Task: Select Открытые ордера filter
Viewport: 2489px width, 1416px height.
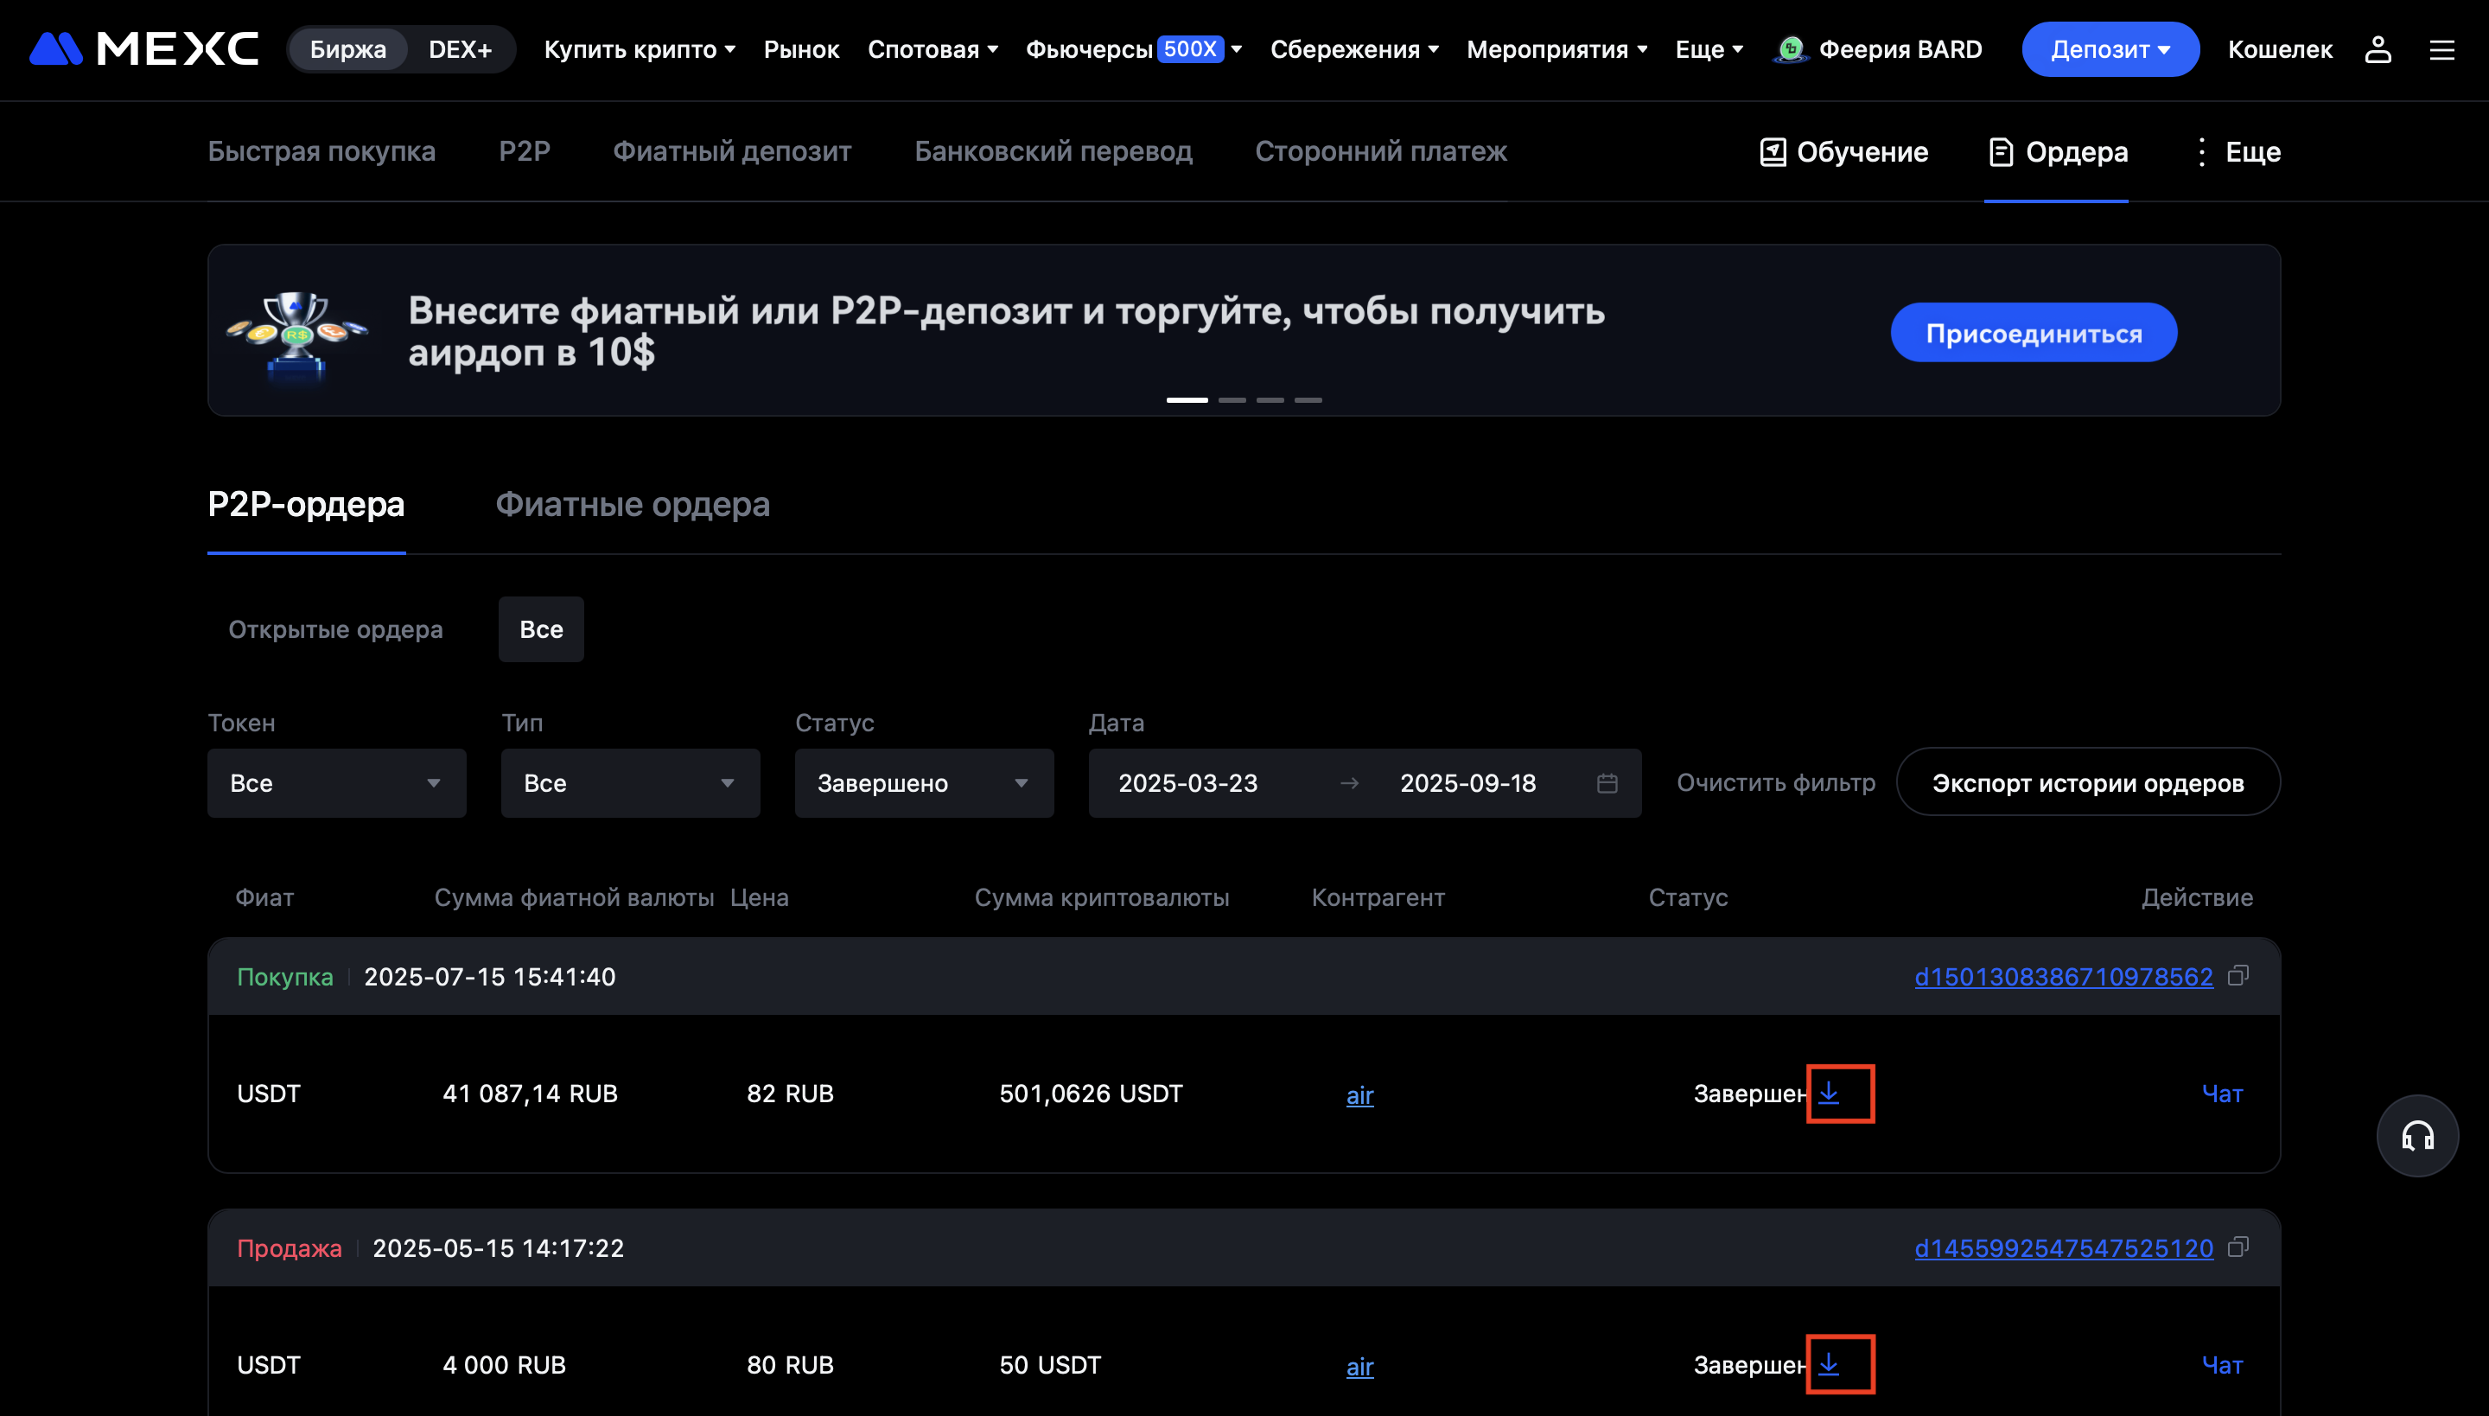Action: (335, 629)
